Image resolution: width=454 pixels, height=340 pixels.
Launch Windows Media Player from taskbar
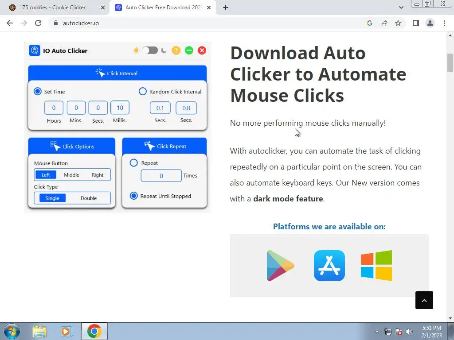point(67,332)
